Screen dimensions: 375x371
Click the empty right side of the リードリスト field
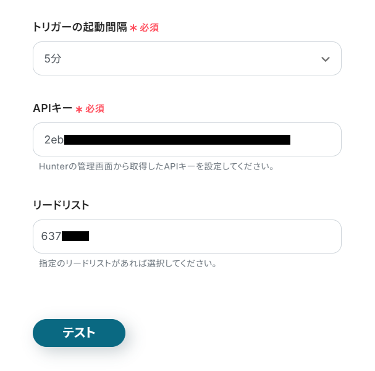(247, 236)
